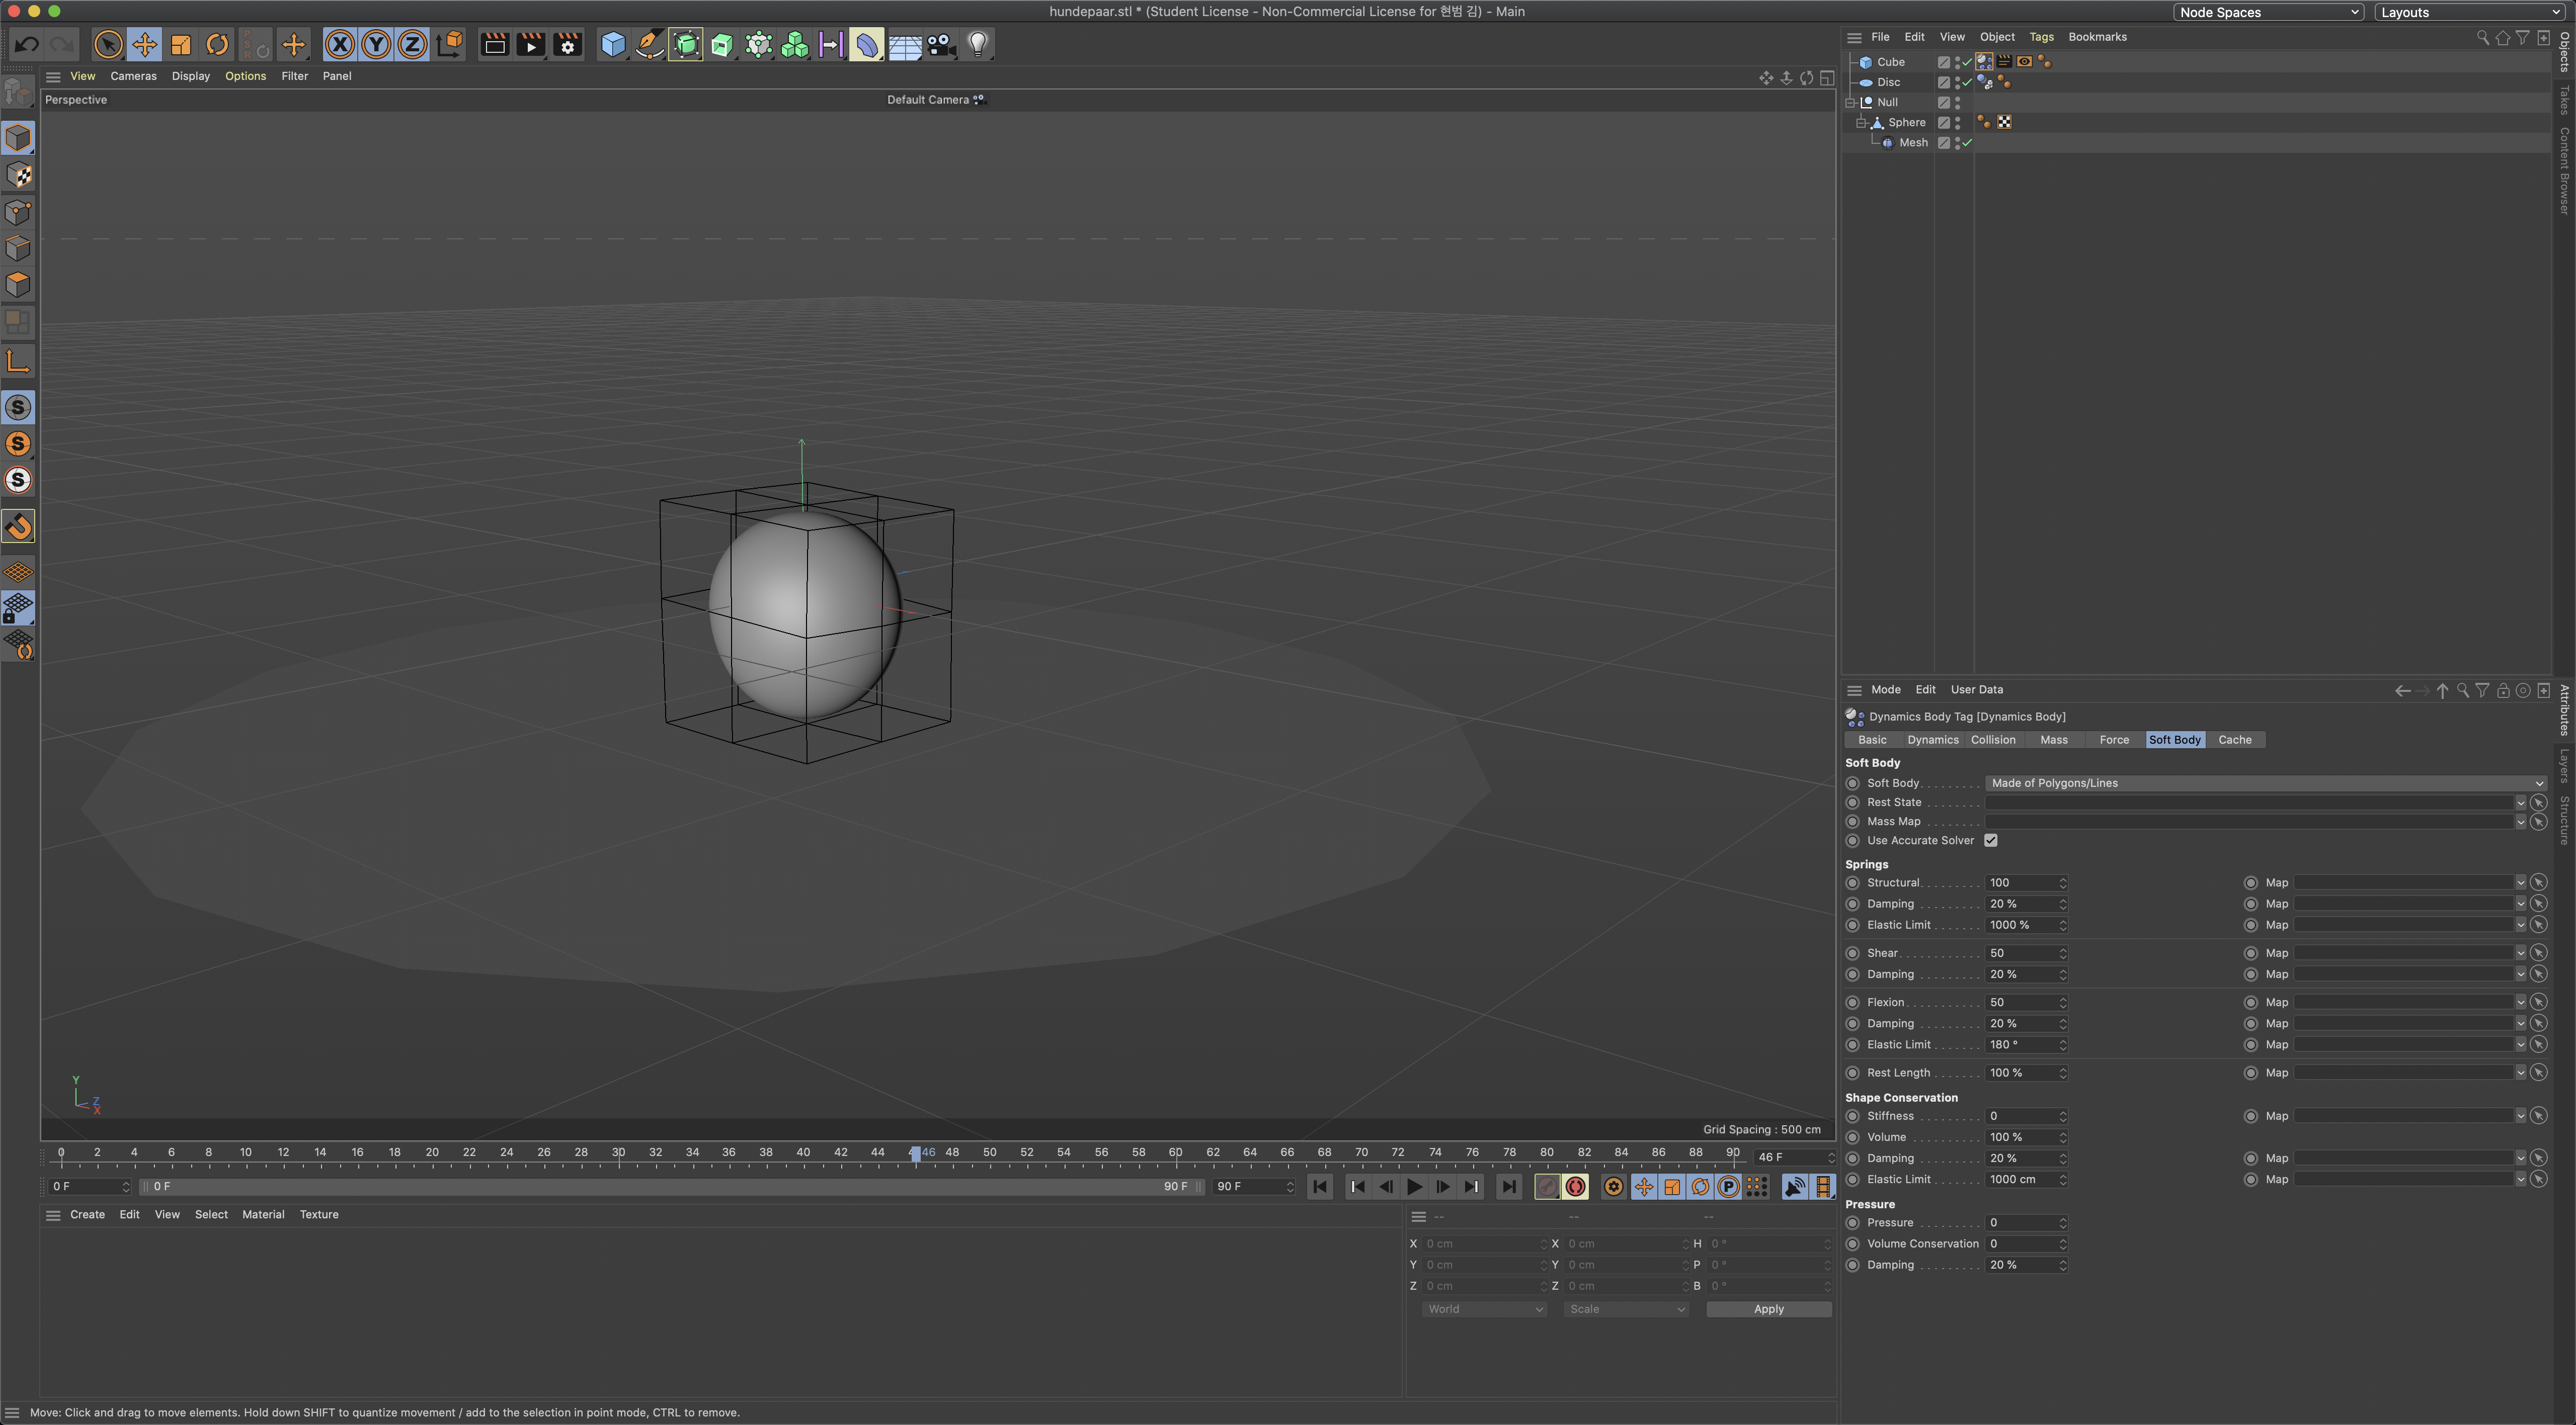Click the Structural value stepper arrows
The width and height of the screenshot is (2576, 1425).
click(2062, 882)
